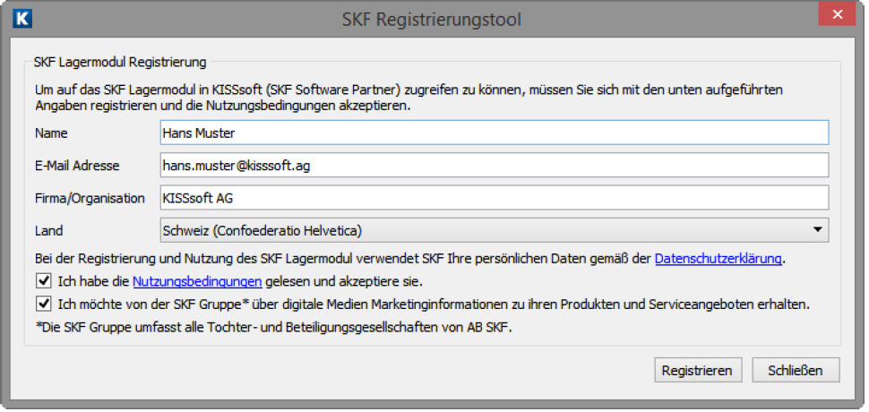
Task: Click the intro paragraph about KISSsoft access
Action: [x=412, y=97]
